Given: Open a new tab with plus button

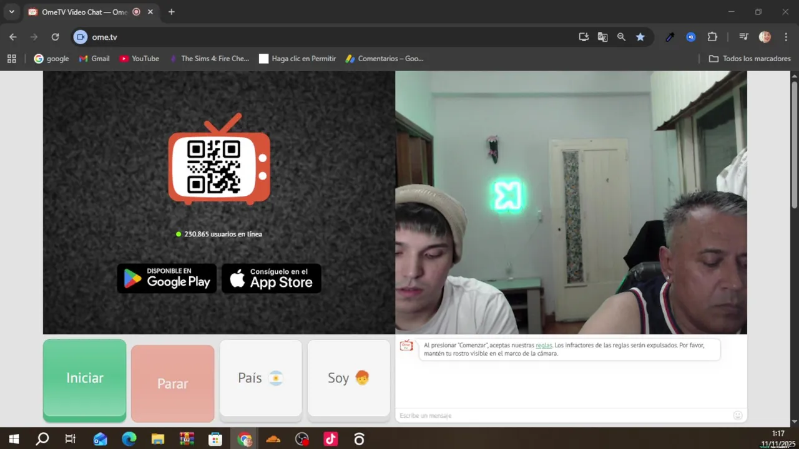Looking at the screenshot, I should pos(172,12).
